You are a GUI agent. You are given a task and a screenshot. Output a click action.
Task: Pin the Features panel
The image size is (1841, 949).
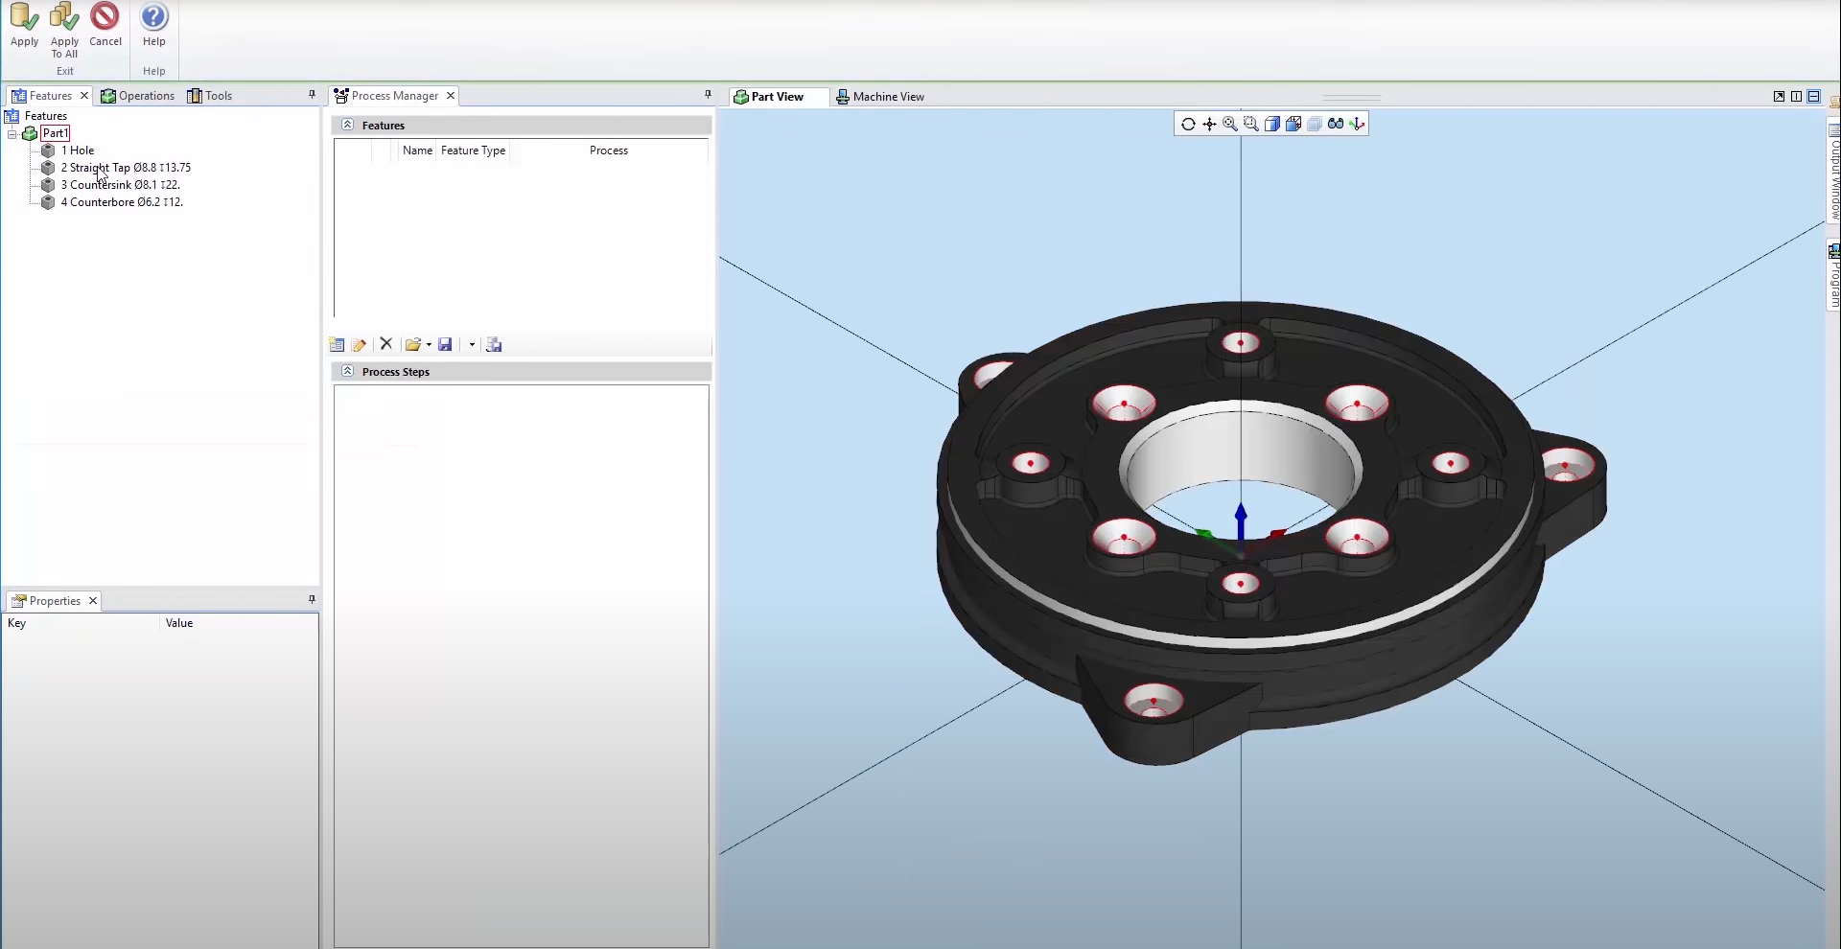tap(312, 95)
